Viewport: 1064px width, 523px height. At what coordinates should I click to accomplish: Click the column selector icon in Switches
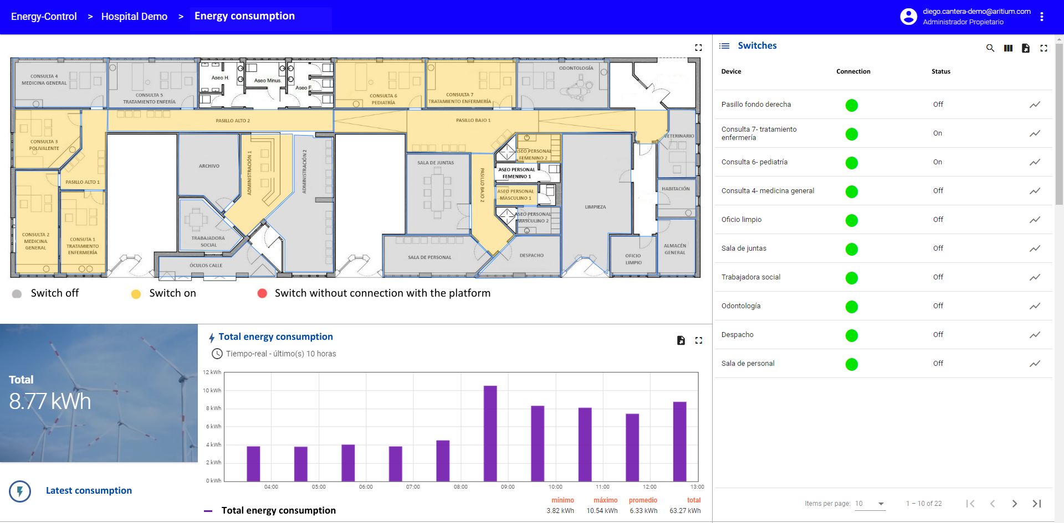coord(1008,48)
